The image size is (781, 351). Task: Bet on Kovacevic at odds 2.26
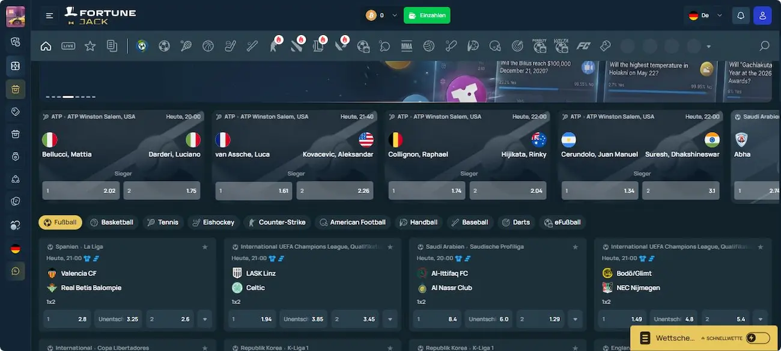tap(335, 191)
